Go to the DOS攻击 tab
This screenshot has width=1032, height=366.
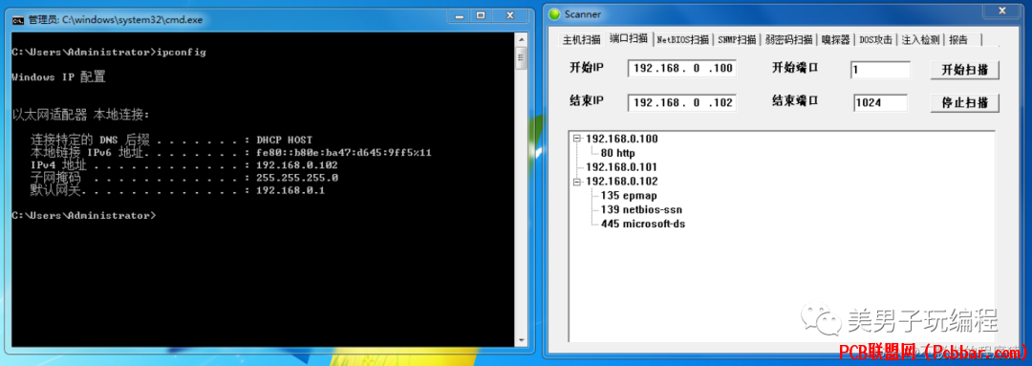(x=876, y=40)
